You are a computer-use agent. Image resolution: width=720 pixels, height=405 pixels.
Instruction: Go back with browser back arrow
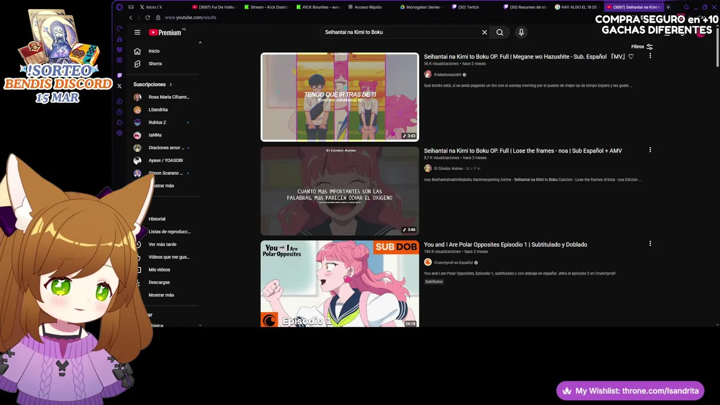pyautogui.click(x=130, y=17)
